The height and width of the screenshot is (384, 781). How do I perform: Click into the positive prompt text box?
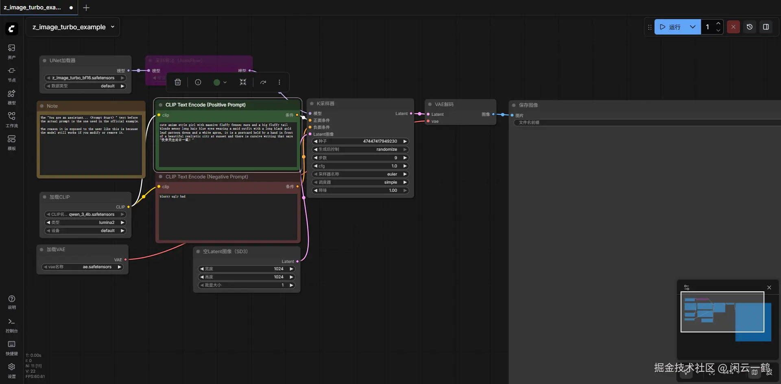(228, 144)
